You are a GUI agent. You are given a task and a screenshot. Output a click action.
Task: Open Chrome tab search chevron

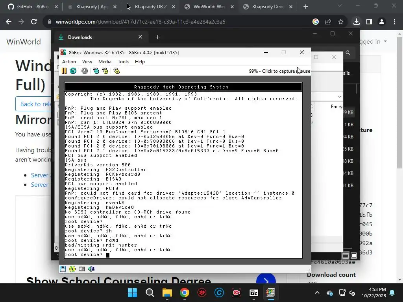pos(340,6)
